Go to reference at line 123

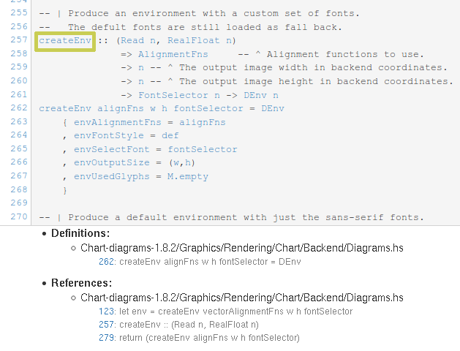tap(106, 312)
